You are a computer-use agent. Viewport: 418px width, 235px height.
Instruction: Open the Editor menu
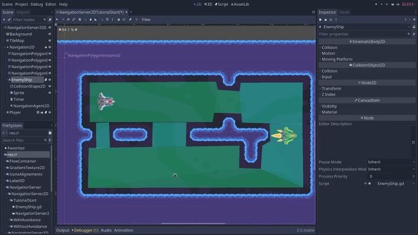[x=51, y=5]
